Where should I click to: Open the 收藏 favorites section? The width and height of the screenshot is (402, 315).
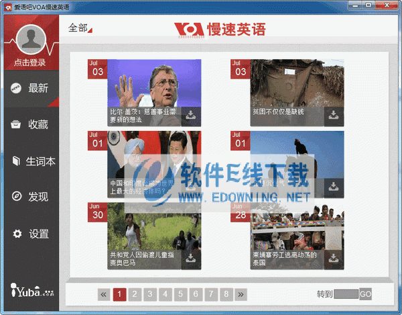[29, 124]
